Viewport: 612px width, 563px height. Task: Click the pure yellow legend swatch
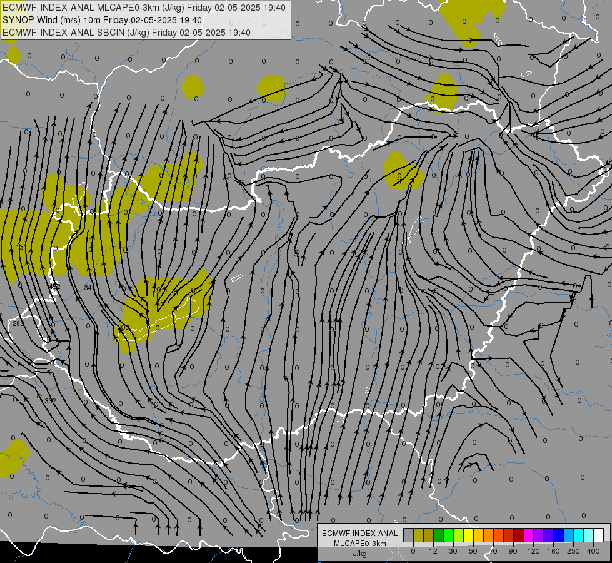(469, 535)
